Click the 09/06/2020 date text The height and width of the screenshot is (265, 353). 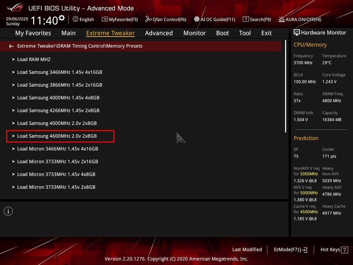[17, 19]
